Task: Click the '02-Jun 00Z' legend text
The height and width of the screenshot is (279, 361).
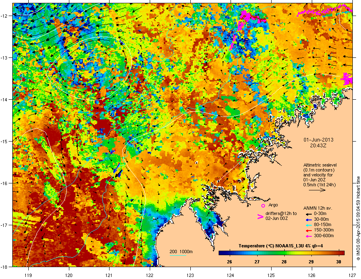Action: click(x=276, y=218)
